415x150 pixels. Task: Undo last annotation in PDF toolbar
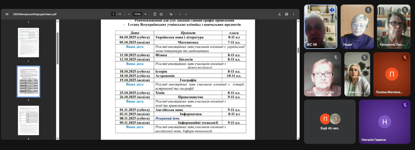(180, 14)
